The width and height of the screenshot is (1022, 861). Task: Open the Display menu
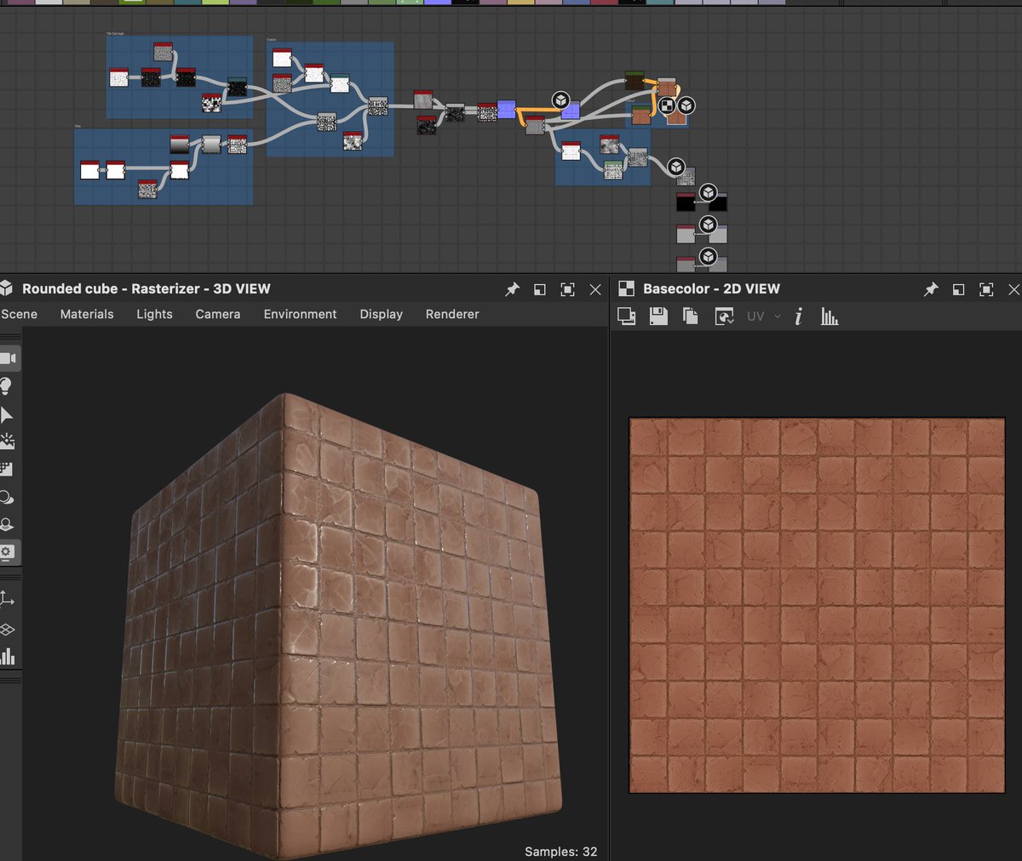[381, 314]
